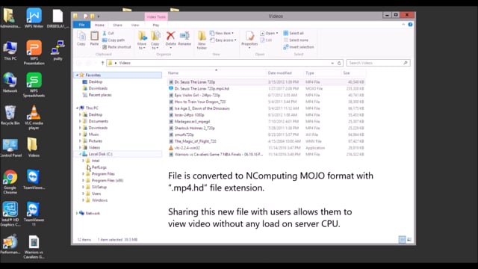The height and width of the screenshot is (269, 478).
Task: Expand the Program Files folder node
Action: tap(83, 174)
